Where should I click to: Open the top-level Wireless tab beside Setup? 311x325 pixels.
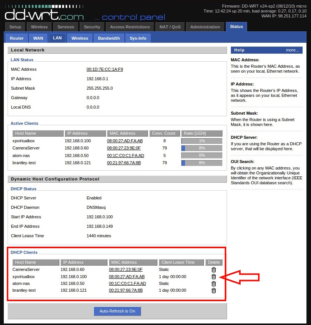pos(39,27)
